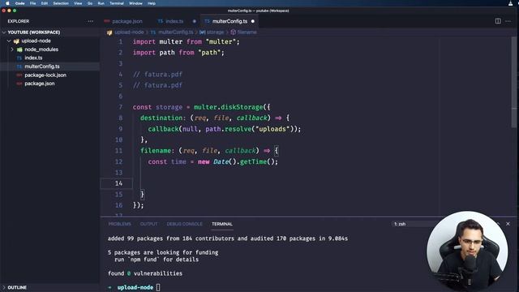The image size is (519, 292).
Task: Open the Run menu
Action: [x=101, y=3]
